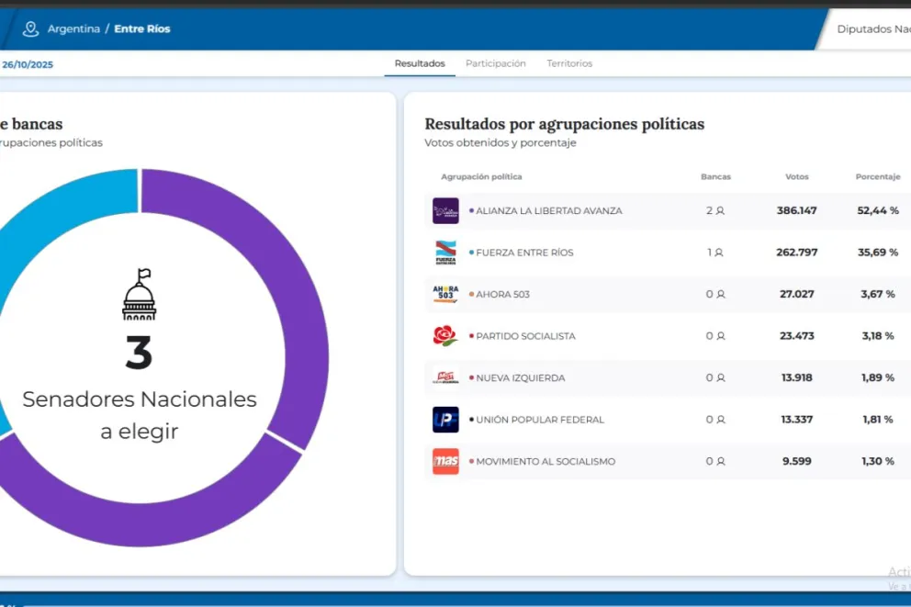The width and height of the screenshot is (911, 607).
Task: Select the Nueva Izquierda party logo
Action: [445, 377]
